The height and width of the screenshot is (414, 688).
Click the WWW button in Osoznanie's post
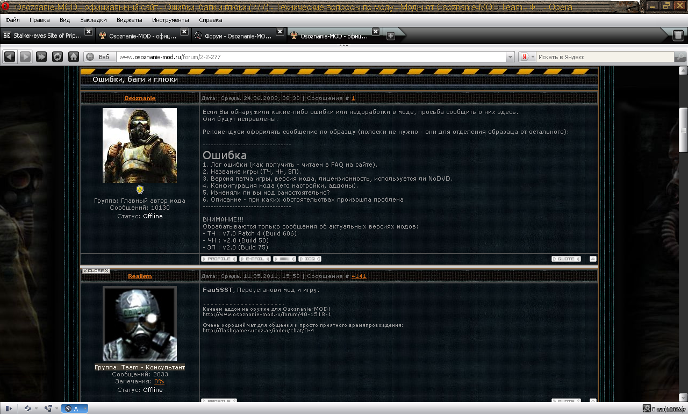click(284, 259)
